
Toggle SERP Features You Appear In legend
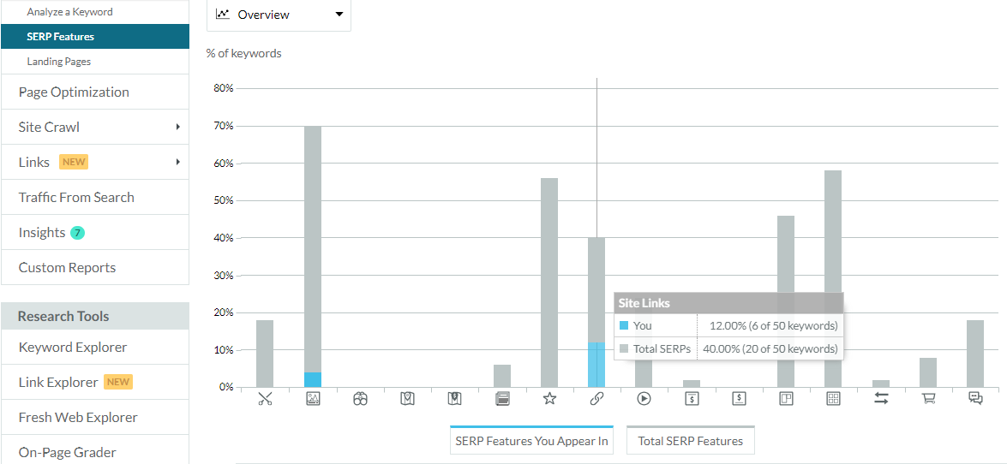(x=531, y=441)
